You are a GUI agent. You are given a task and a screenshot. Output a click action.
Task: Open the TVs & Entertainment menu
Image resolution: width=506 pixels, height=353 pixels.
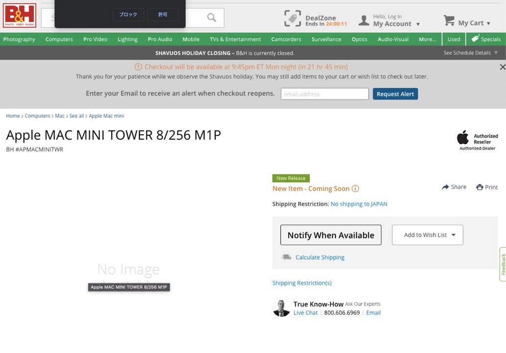[x=235, y=39]
